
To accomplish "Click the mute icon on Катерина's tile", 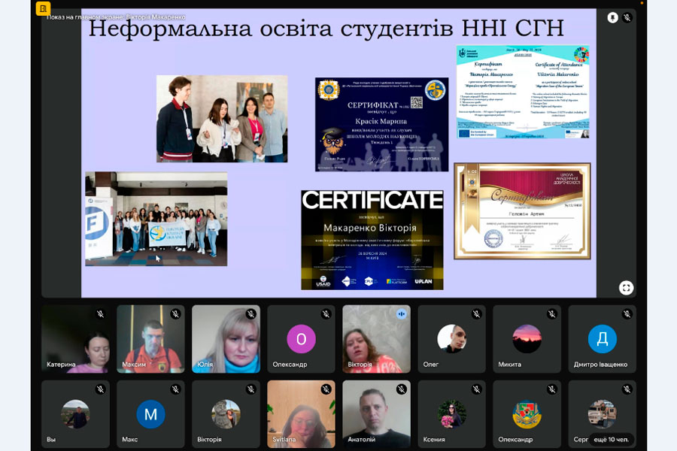I will [100, 314].
